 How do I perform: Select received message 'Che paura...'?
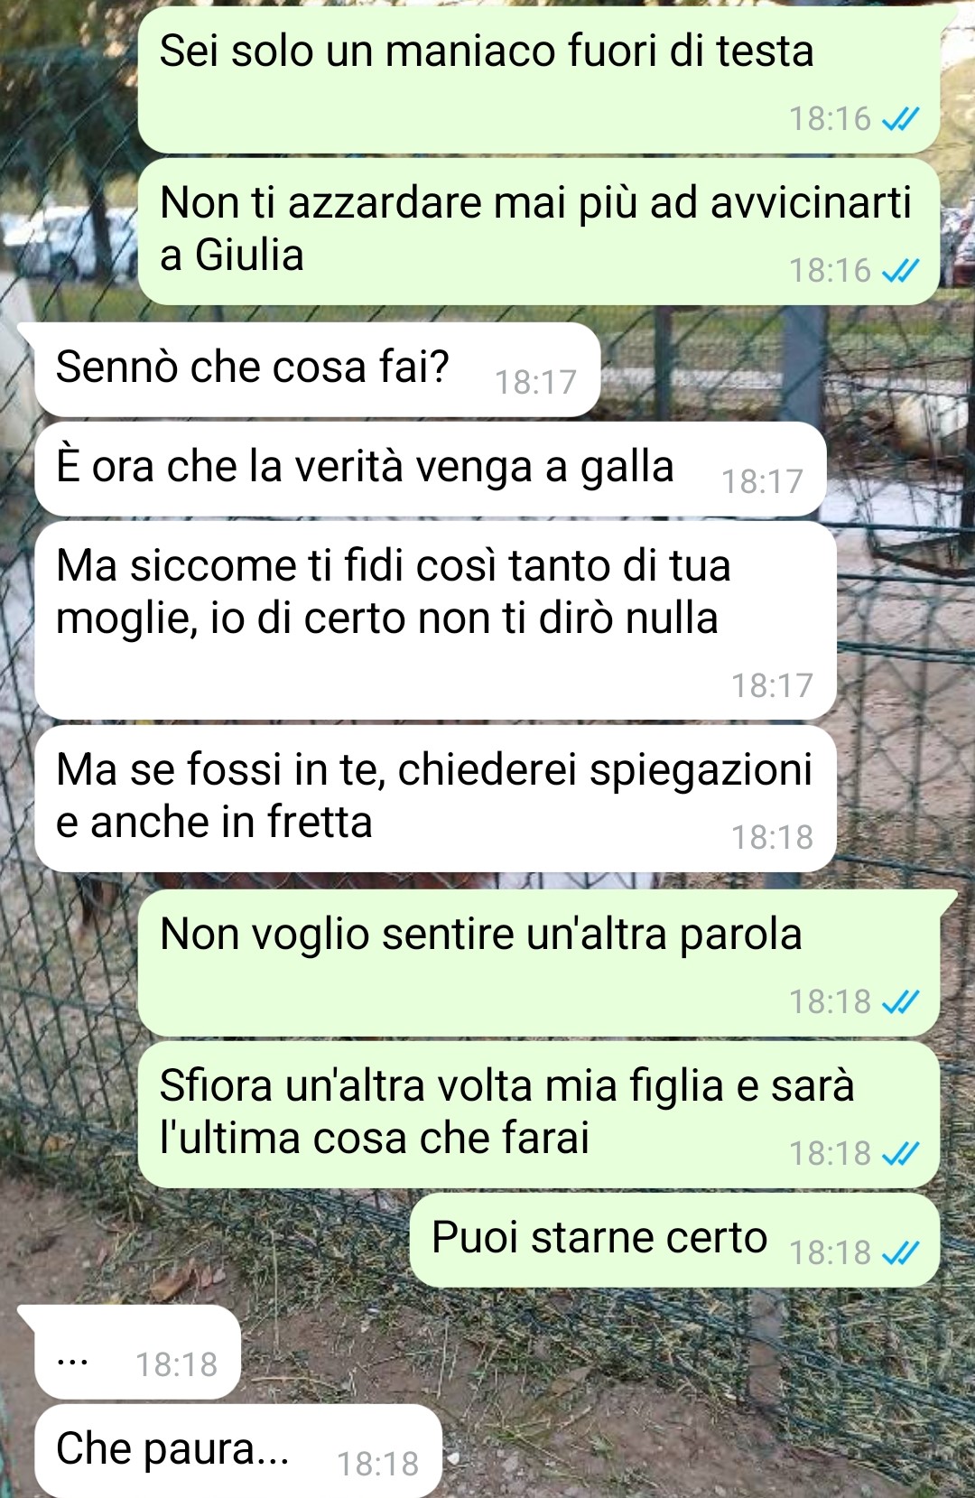point(238,1451)
